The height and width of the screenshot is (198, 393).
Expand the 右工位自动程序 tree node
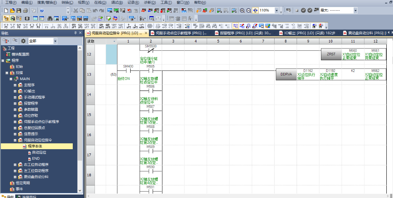click(15, 165)
